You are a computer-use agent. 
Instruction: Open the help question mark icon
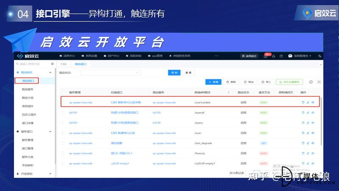pyautogui.click(x=281, y=56)
